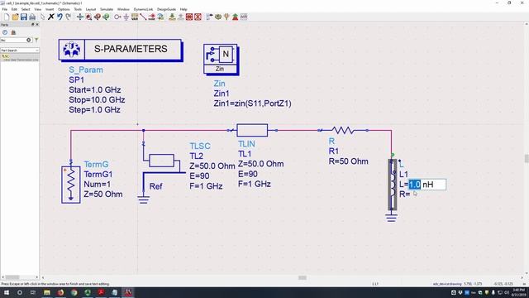This screenshot has width=529, height=298.
Task: Open the Edit menu
Action: [14, 9]
